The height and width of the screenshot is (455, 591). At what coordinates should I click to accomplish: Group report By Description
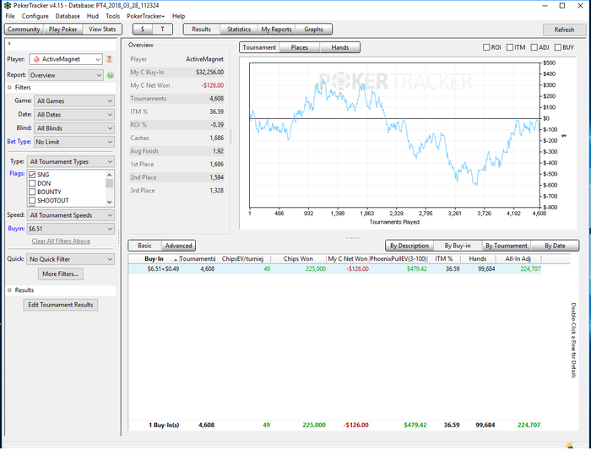coord(409,246)
